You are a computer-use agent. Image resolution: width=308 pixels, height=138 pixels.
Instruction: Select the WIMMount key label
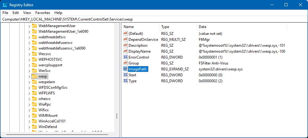48,116
